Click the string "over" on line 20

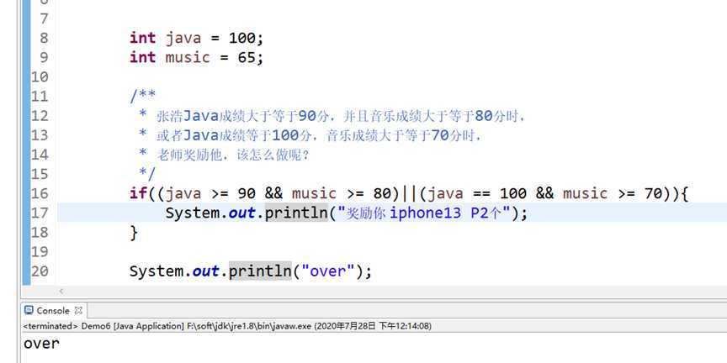[x=328, y=271]
